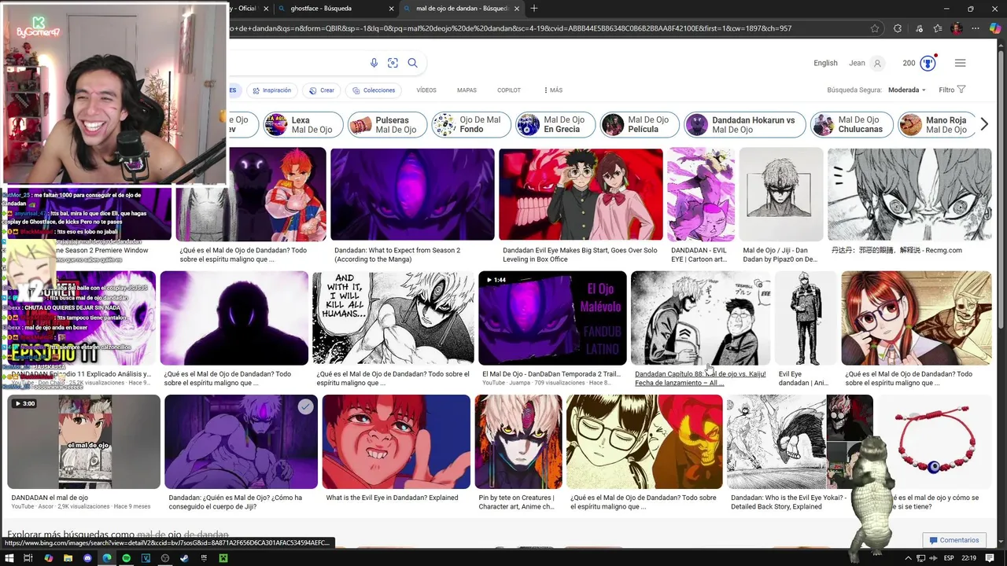Open browser extensions puzzle icon

[x=898, y=28]
